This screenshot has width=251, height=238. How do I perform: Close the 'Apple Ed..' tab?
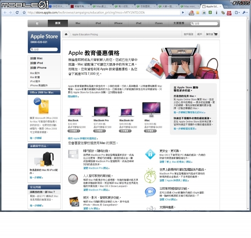coord(220,6)
